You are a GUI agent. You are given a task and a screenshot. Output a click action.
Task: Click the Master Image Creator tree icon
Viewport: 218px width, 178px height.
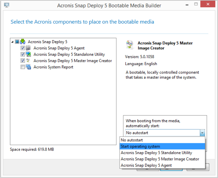pos(28,61)
